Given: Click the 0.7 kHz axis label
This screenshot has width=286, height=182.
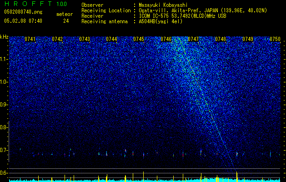Looking at the screenshot, I should point(4,150).
